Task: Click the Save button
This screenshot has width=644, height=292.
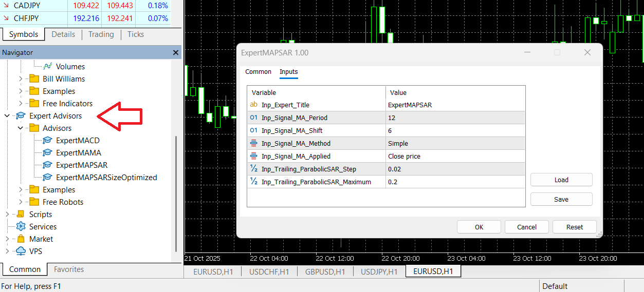Action: point(561,199)
